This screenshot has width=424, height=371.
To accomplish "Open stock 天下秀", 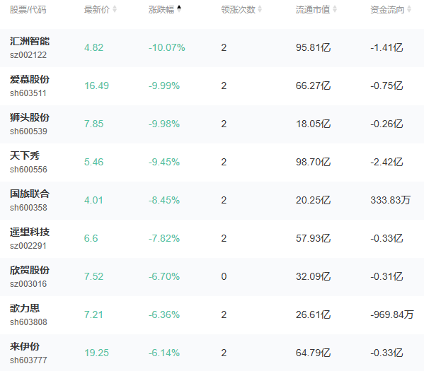I will (x=25, y=155).
